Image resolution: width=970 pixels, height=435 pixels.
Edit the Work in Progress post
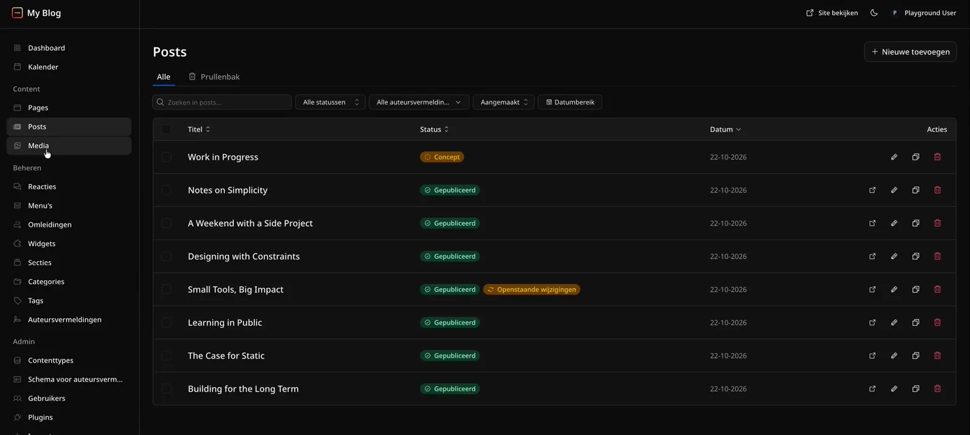[x=894, y=157]
